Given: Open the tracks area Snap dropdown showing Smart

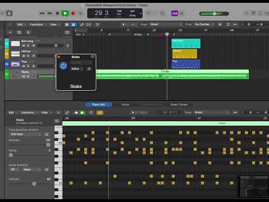Looking at the screenshot, I should point(166,24).
